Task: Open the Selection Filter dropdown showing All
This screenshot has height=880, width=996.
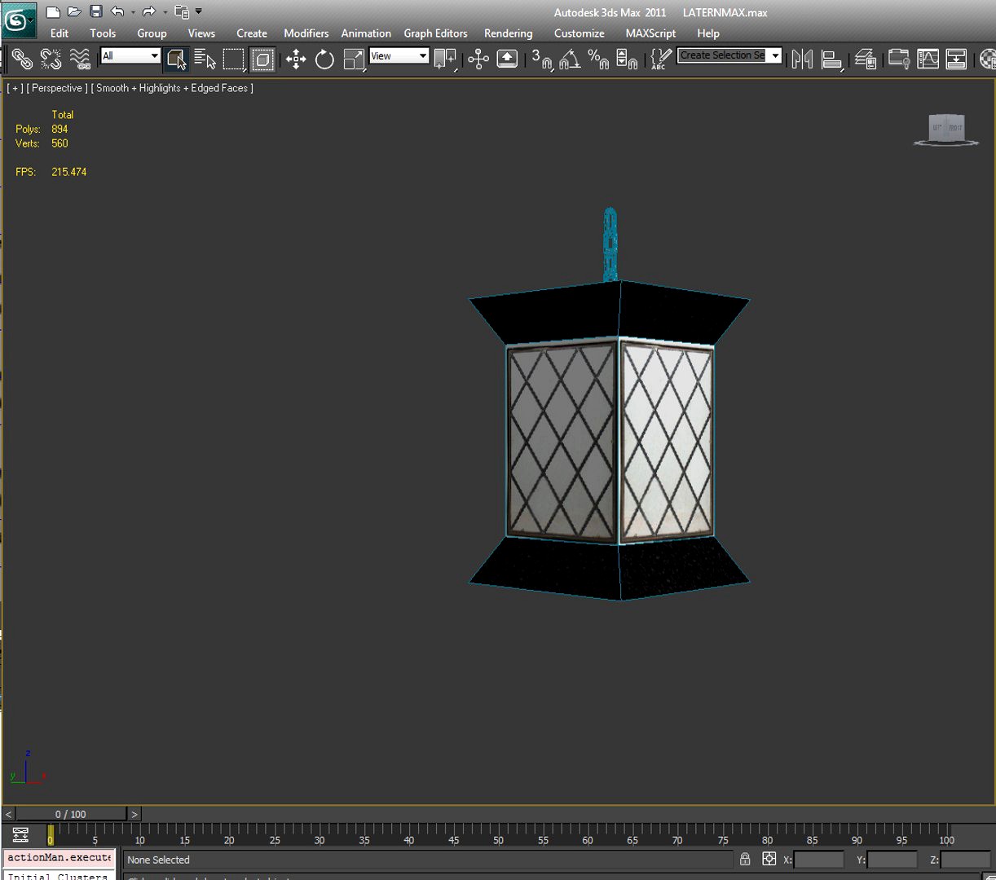Action: (129, 55)
